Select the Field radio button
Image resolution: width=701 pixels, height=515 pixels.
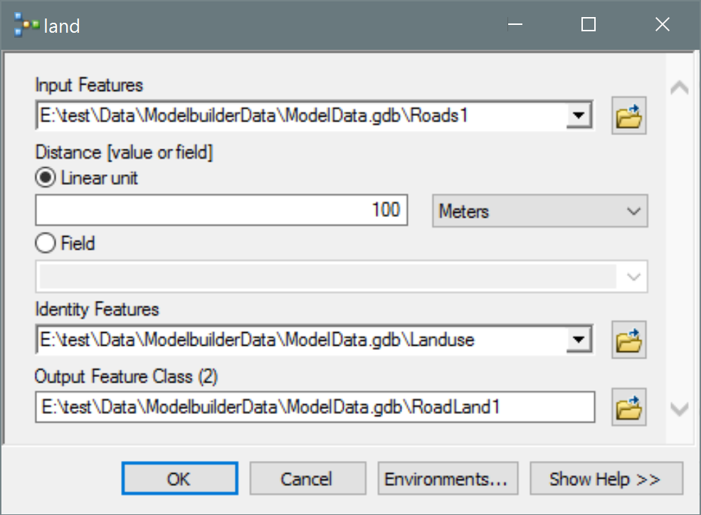click(45, 244)
